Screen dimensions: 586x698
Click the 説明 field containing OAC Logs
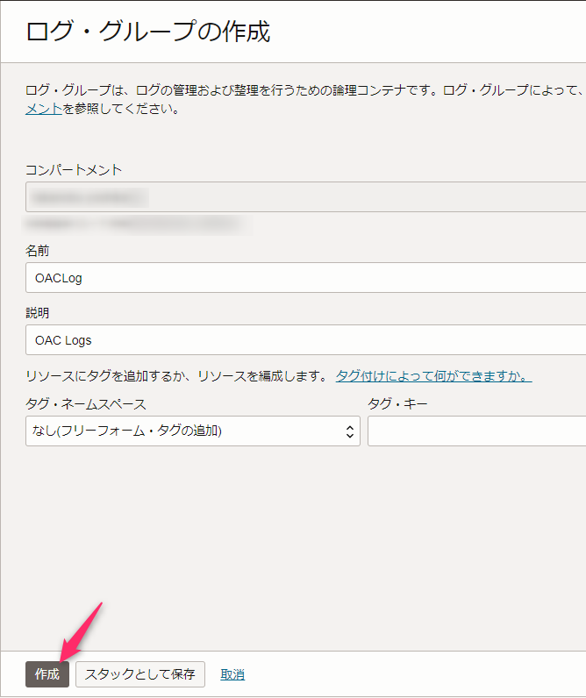(306, 340)
